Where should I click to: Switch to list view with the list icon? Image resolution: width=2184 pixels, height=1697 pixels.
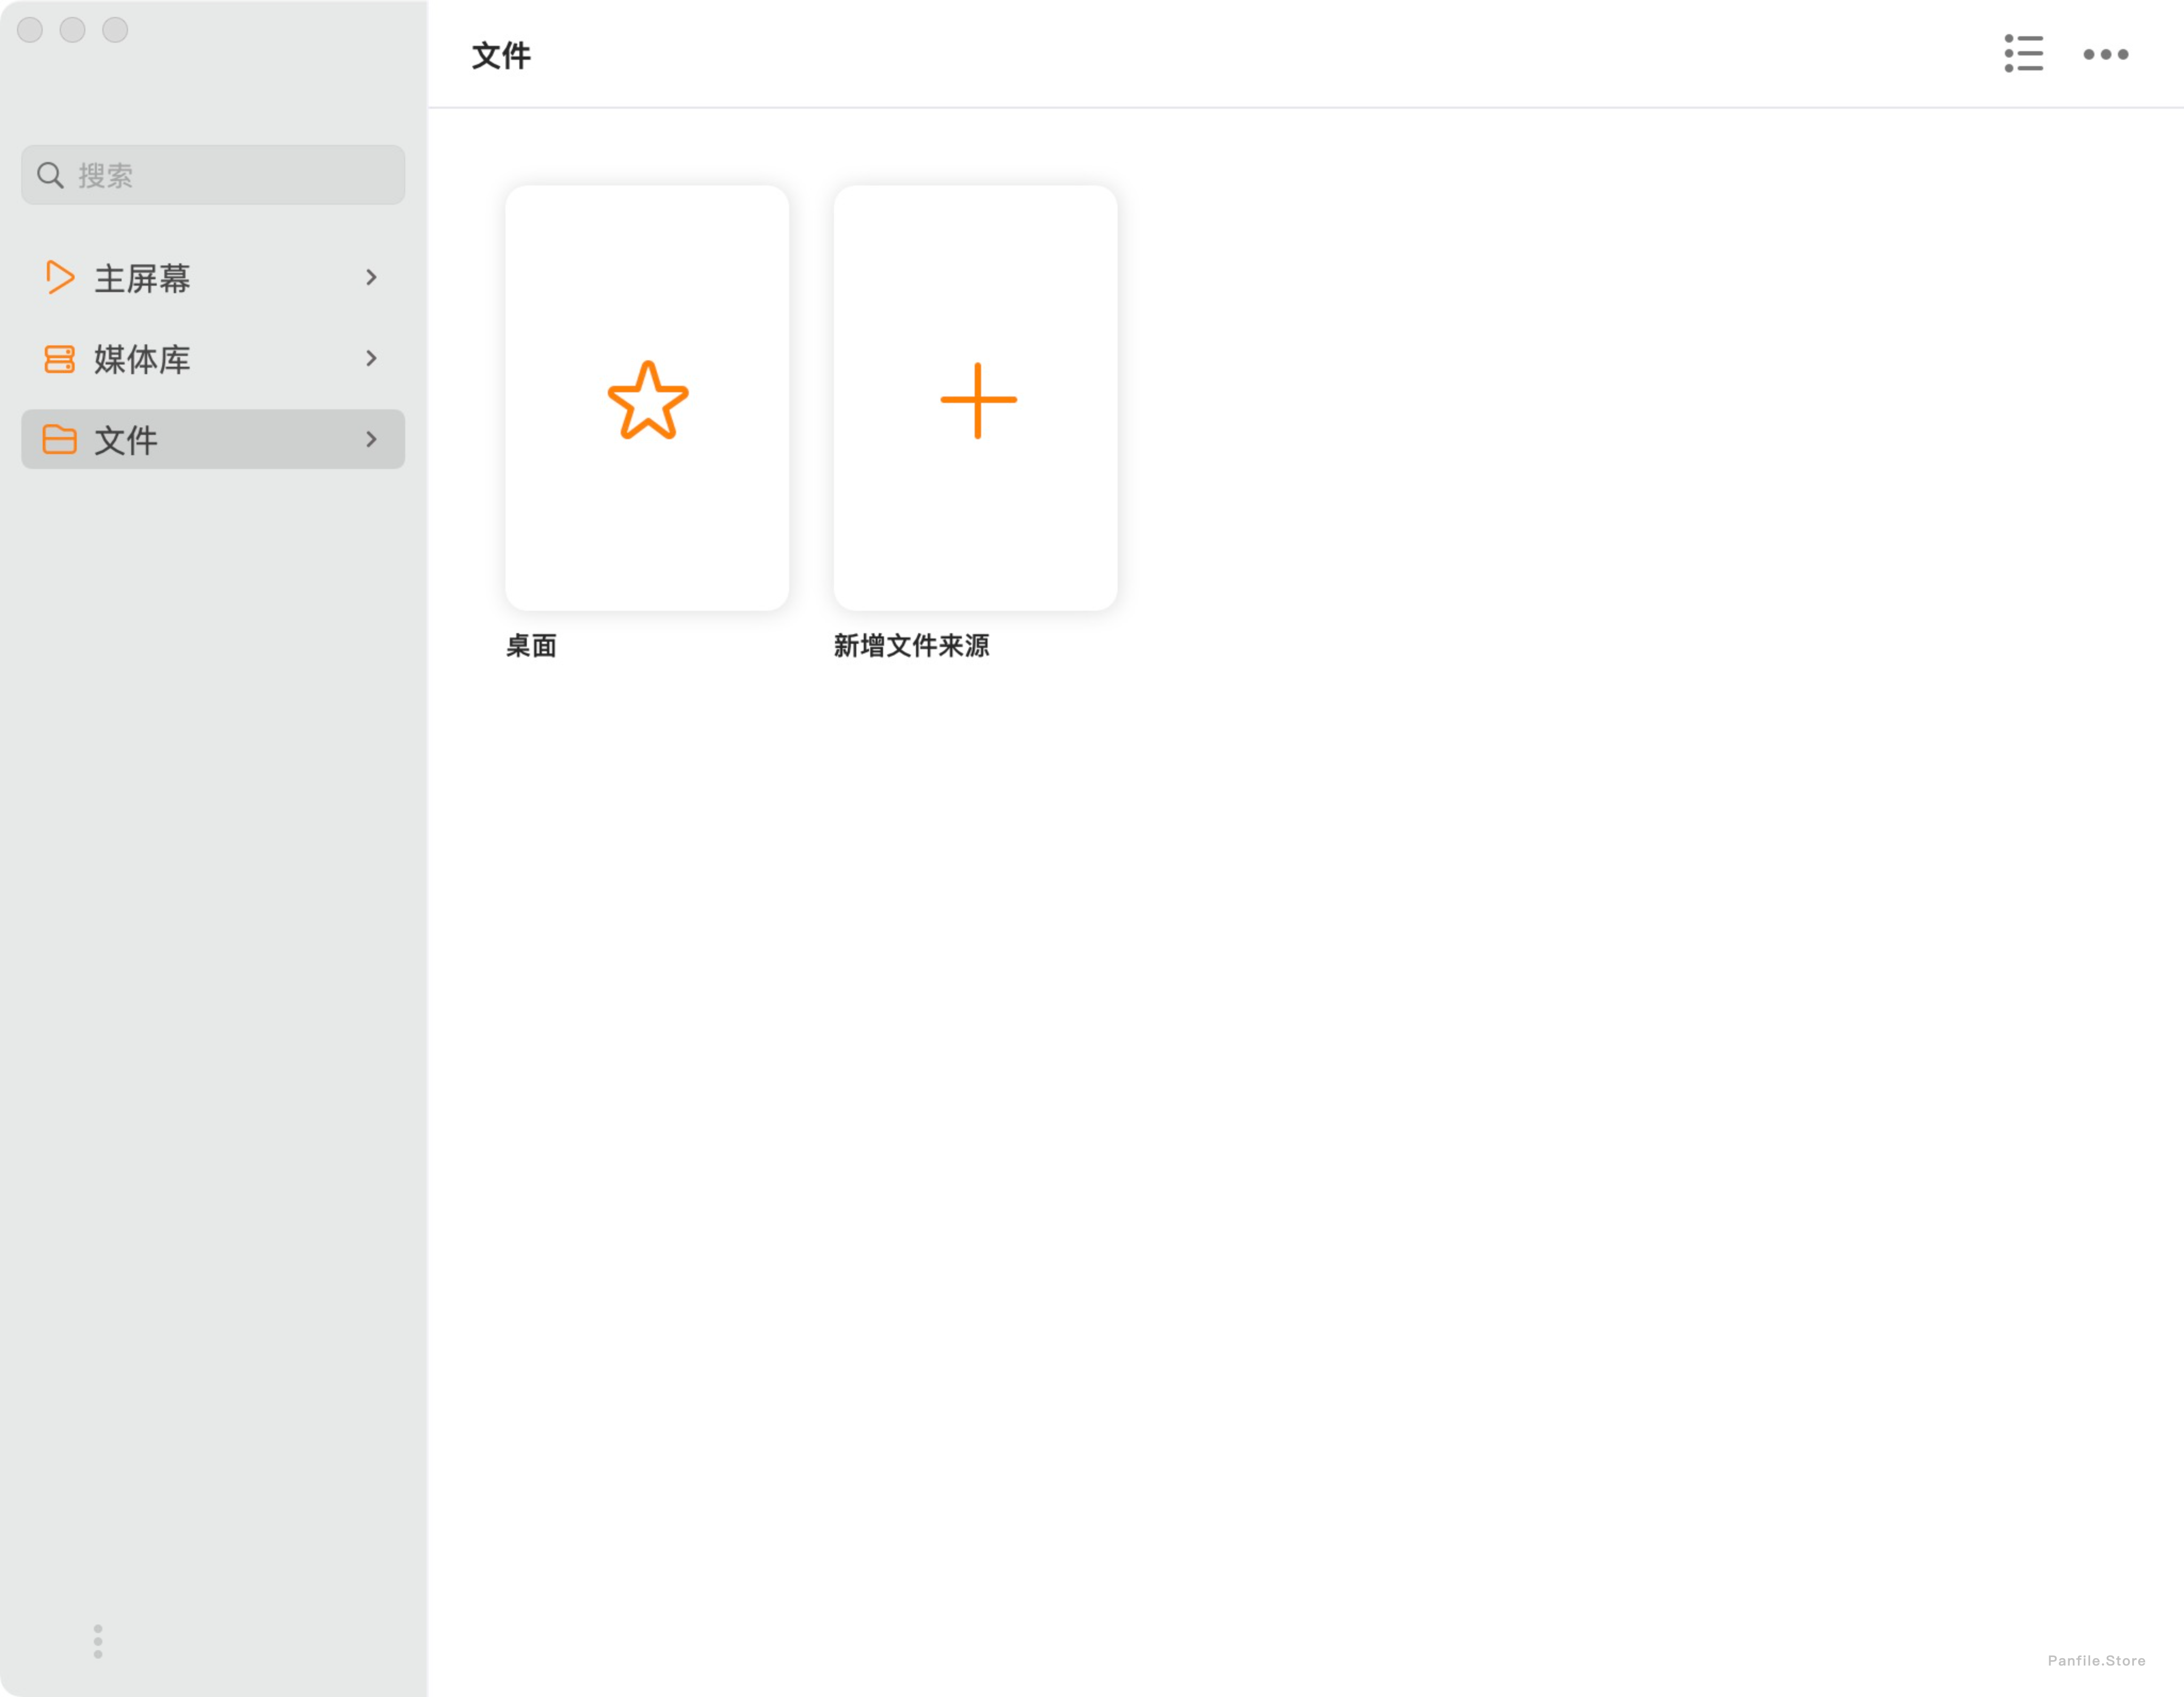2023,54
